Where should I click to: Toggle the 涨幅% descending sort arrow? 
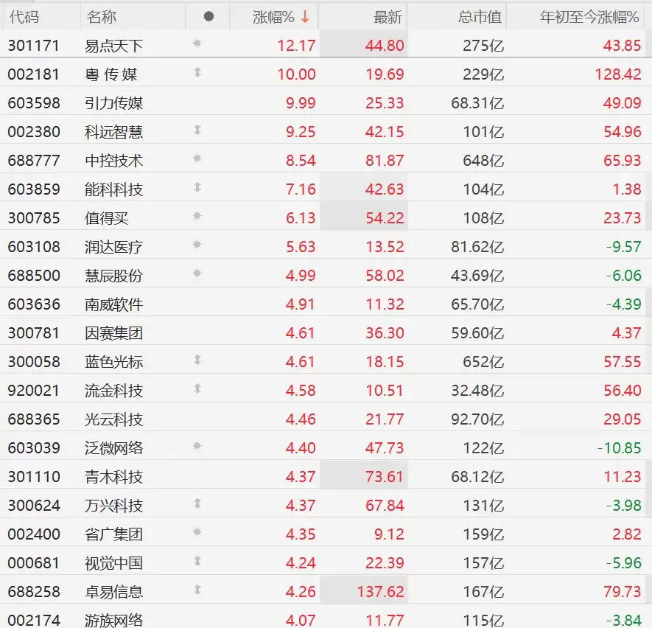305,17
